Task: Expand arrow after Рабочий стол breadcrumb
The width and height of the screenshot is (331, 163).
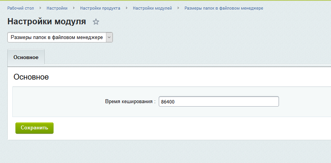Action: coord(40,8)
